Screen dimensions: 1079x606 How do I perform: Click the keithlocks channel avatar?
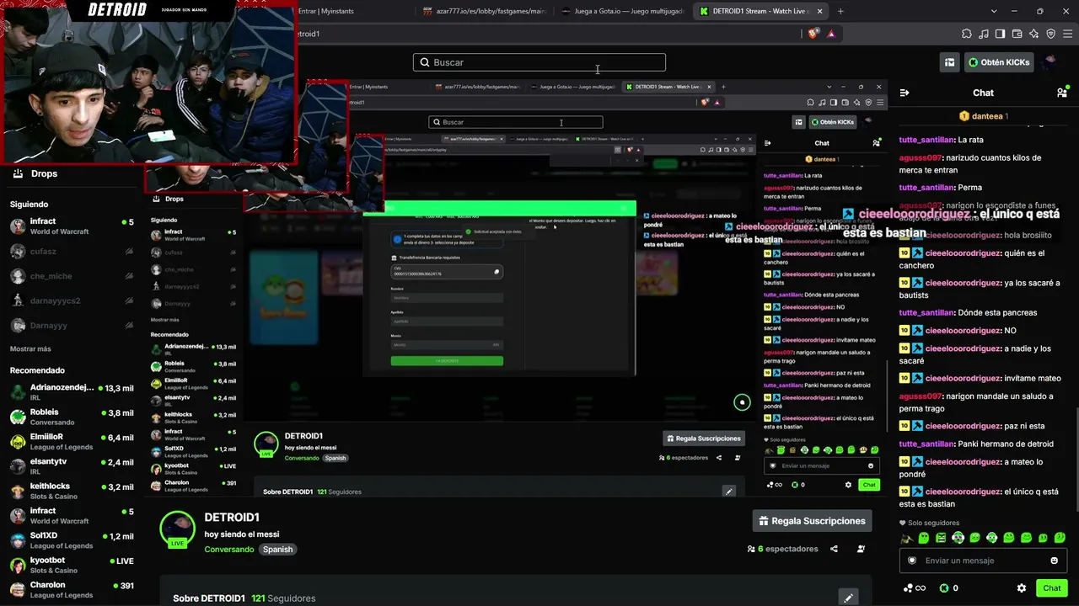[x=18, y=491]
